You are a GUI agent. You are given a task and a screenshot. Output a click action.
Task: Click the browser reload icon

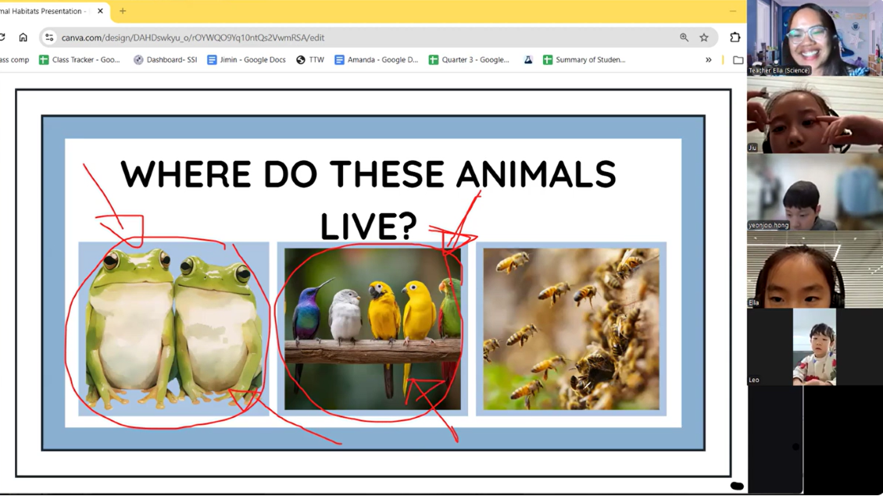[3, 37]
